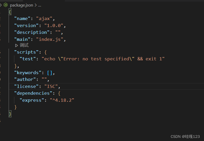Image resolution: width=204 pixels, height=141 pixels.
Task: Click the closing brace of dependencies
Action: [16, 107]
